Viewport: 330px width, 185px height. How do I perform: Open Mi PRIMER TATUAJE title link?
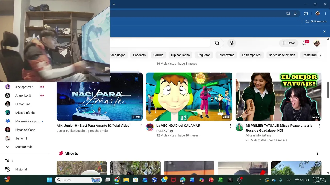(279, 128)
